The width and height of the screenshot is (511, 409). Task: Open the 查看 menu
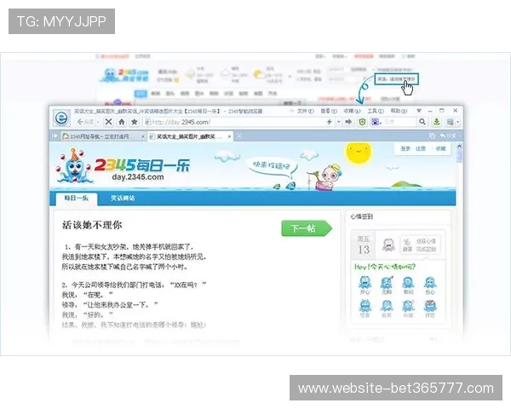[x=329, y=112]
